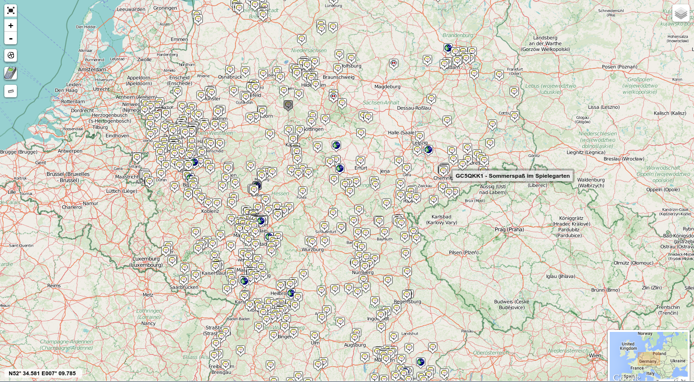Click Ukraine in the overview minimap
Image resolution: width=694 pixels, height=382 pixels.
tap(678, 361)
